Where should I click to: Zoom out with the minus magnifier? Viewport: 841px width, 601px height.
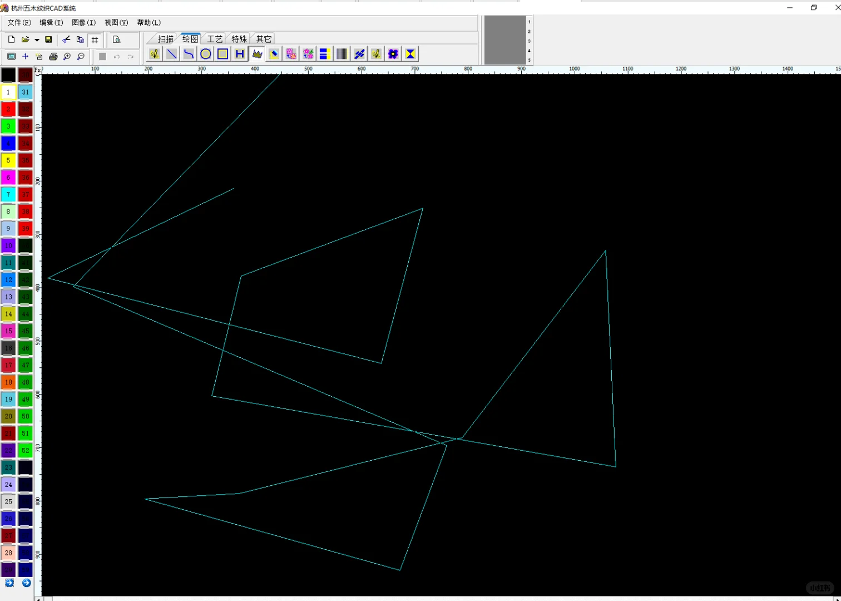click(81, 56)
